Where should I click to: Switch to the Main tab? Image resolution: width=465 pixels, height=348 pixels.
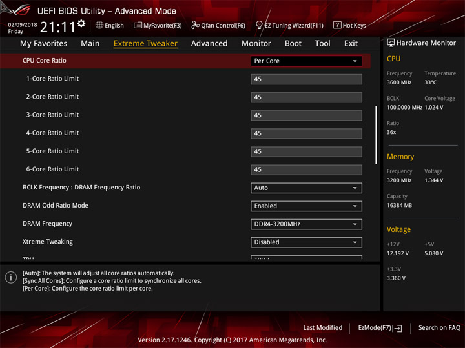(x=90, y=44)
